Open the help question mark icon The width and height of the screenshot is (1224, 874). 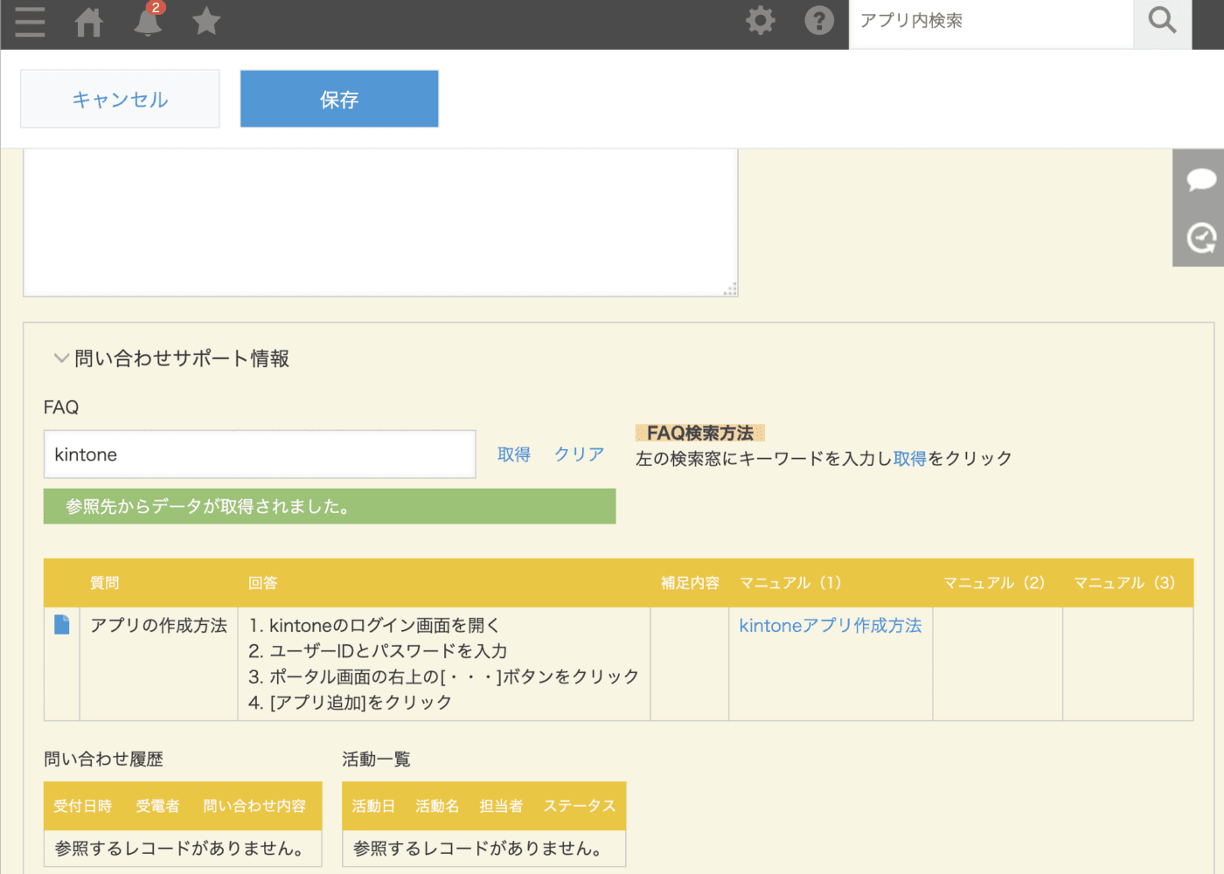(x=819, y=20)
